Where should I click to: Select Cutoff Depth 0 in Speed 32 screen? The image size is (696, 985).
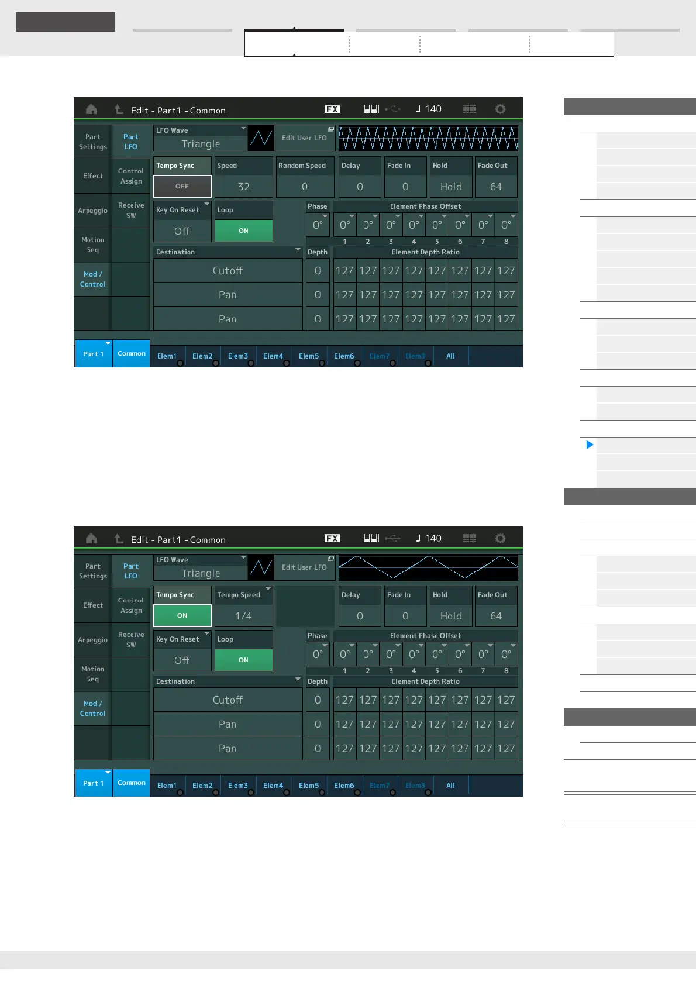click(318, 271)
